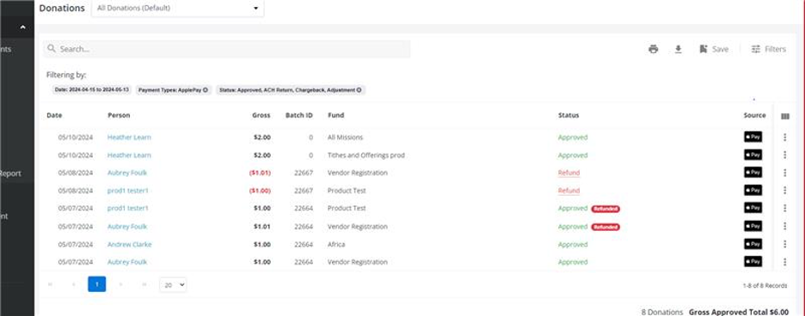This screenshot has width=805, height=316.
Task: Remove the Payment Types: ApplePay filter chip
Action: point(206,90)
